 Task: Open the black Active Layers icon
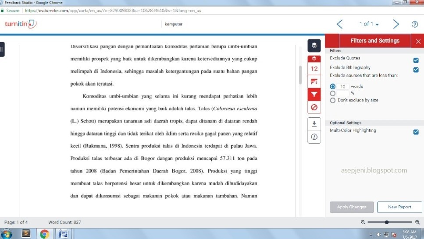[314, 46]
